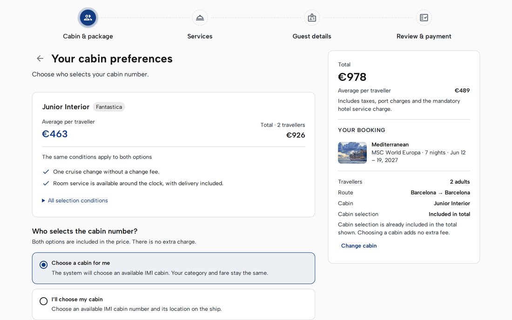Click the Change cabin link

pyautogui.click(x=359, y=246)
